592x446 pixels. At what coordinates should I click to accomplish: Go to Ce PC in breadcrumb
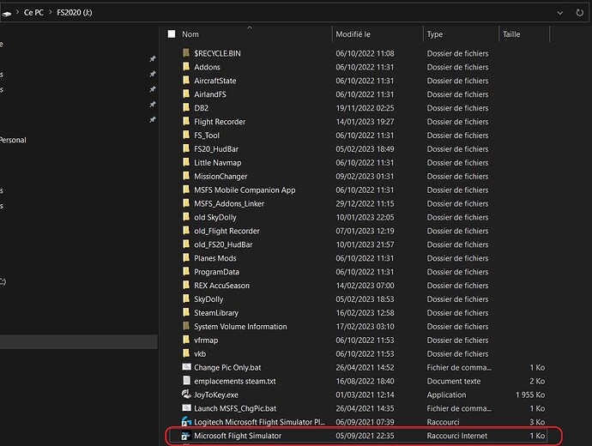[33, 13]
